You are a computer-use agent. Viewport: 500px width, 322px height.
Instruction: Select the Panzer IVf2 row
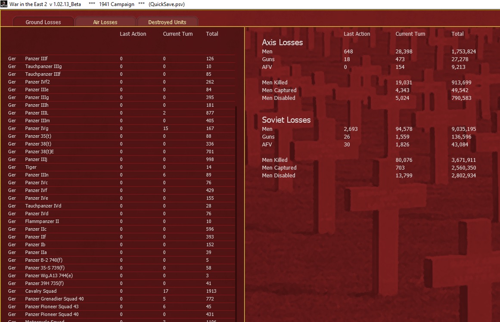tap(121, 82)
